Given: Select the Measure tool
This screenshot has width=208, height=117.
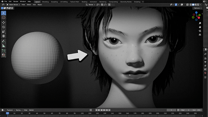Looking at the screenshot, I should [x=4, y=46].
